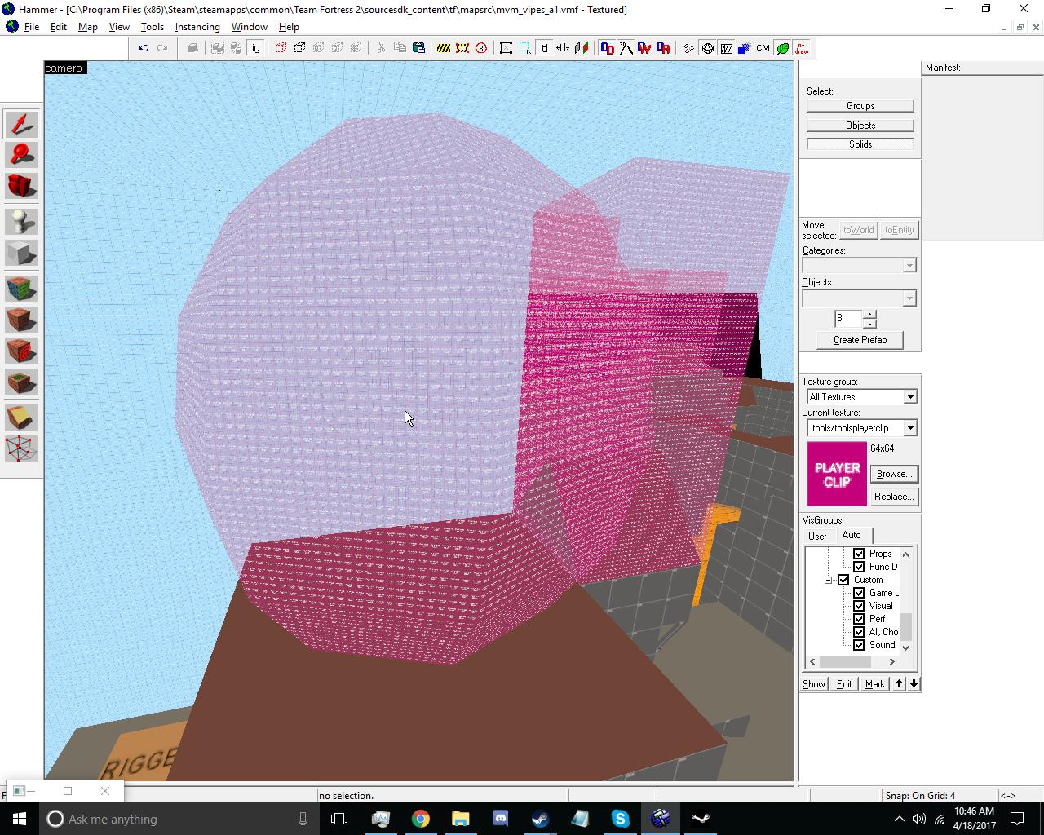Decrease the prefab number stepper
This screenshot has width=1044, height=835.
click(x=870, y=323)
